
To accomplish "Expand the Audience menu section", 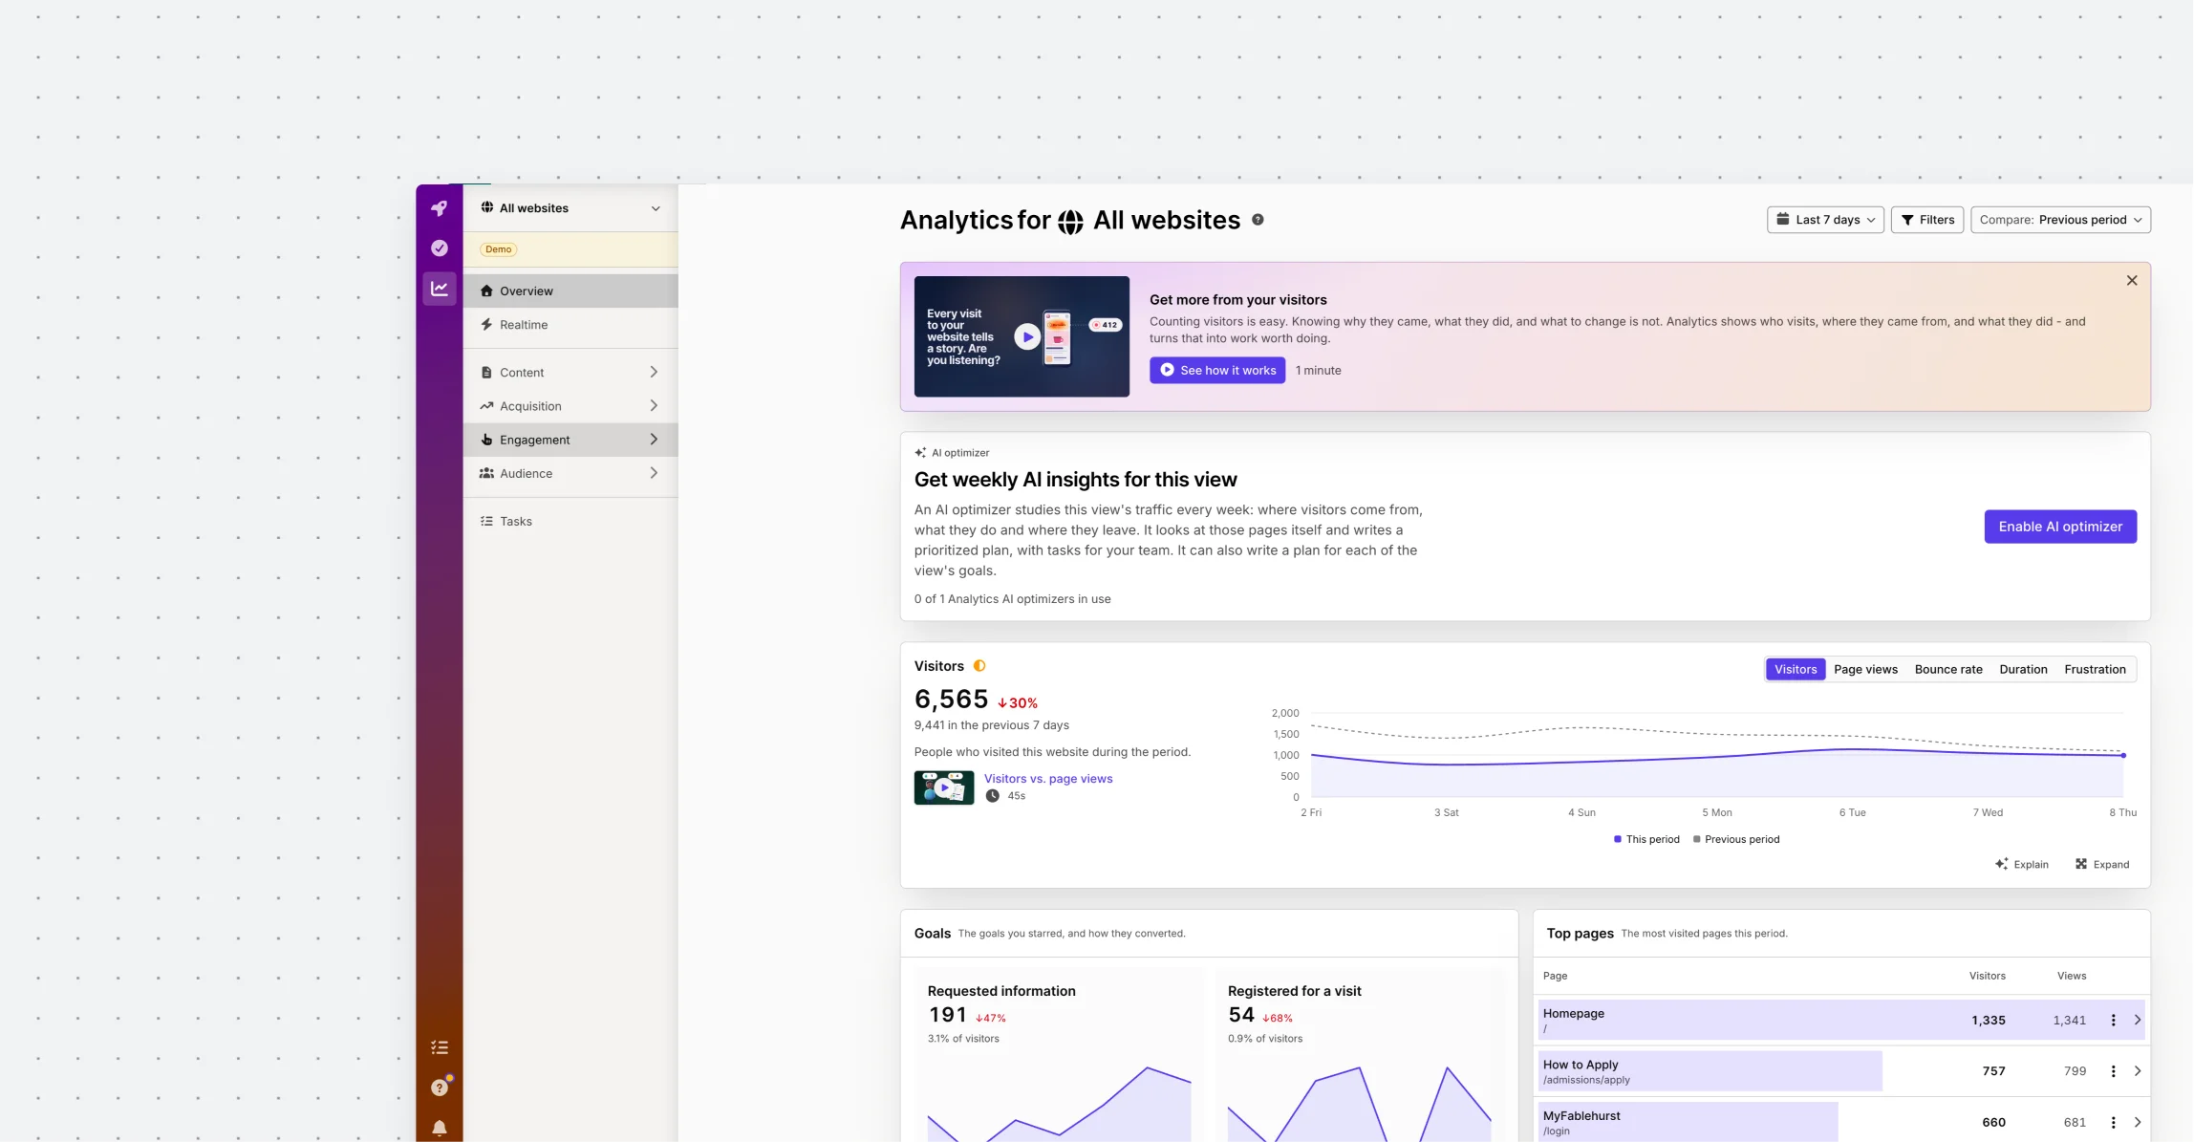I will point(570,473).
